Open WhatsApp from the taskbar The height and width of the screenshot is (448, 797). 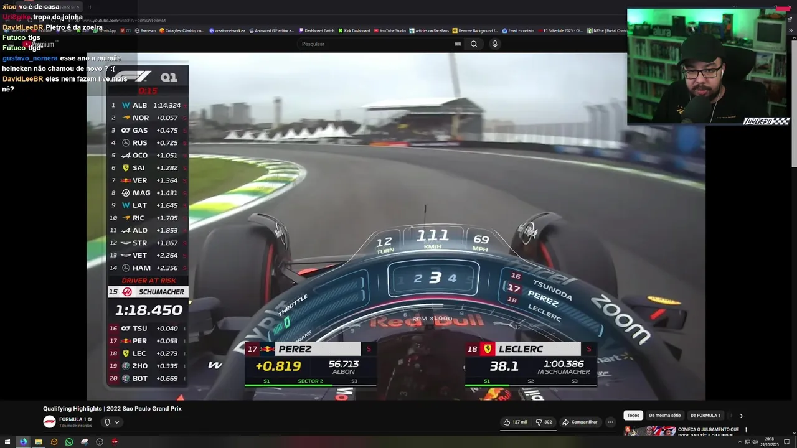pyautogui.click(x=69, y=442)
